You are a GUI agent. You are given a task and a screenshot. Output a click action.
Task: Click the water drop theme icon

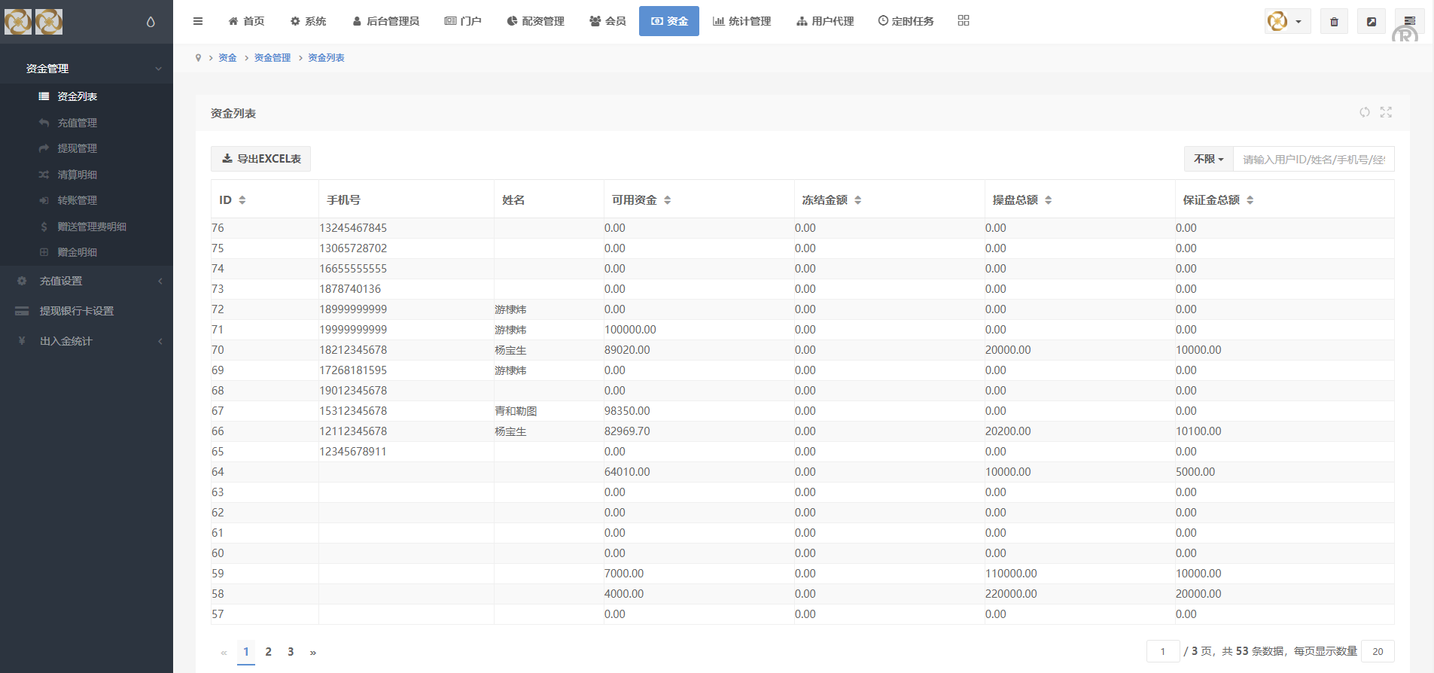151,22
